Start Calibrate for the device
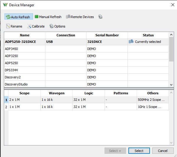177x157 pixels. click(36, 26)
